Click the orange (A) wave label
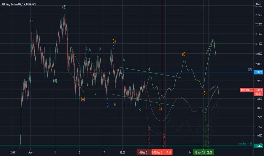This screenshot has height=156, width=264. pyautogui.click(x=83, y=99)
